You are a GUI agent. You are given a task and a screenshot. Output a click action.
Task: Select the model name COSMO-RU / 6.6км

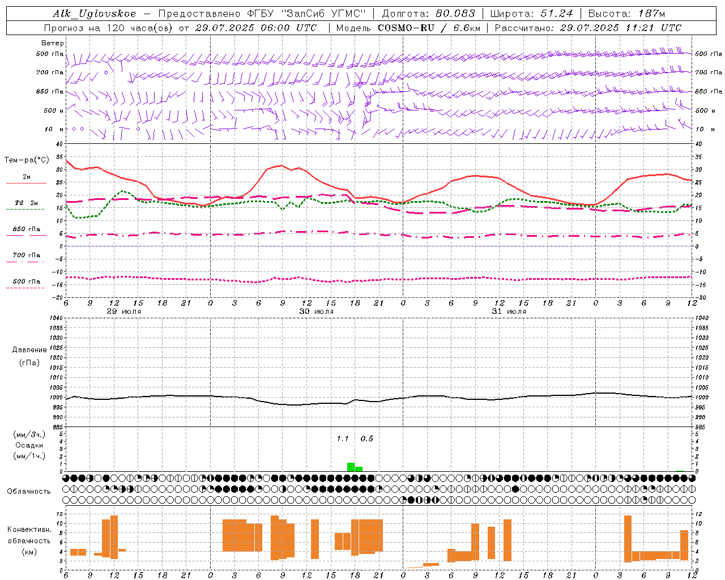[429, 28]
